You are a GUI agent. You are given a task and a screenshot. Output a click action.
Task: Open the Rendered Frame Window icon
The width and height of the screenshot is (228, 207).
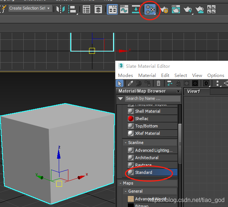[x=176, y=10]
